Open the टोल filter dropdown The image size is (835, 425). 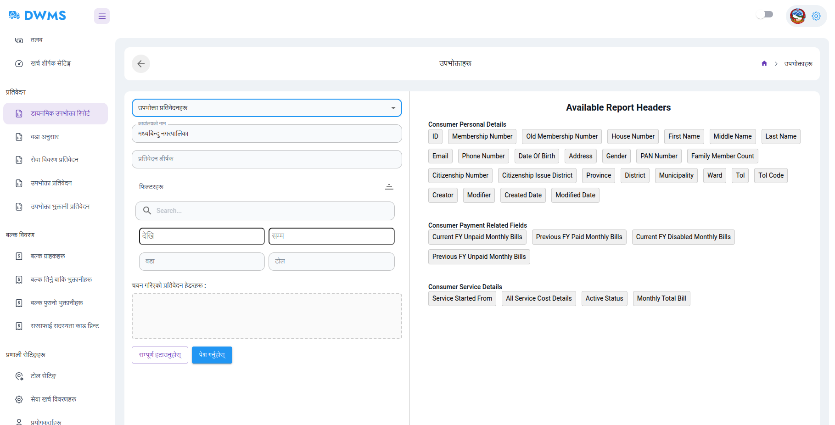[x=331, y=262]
